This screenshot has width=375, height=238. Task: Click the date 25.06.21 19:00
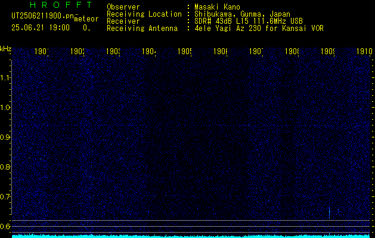click(x=41, y=28)
